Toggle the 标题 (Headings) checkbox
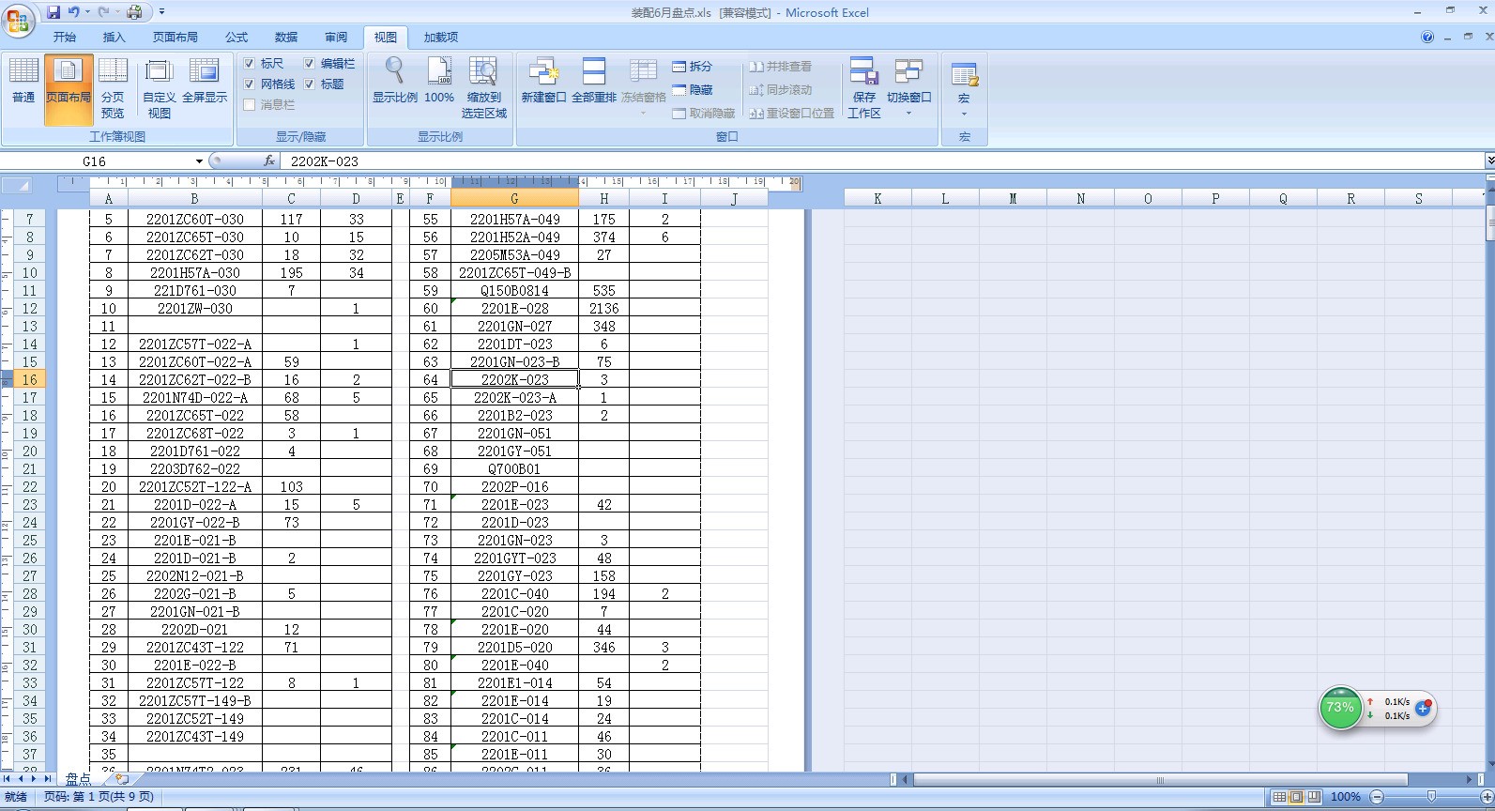The height and width of the screenshot is (811, 1495). [x=309, y=84]
